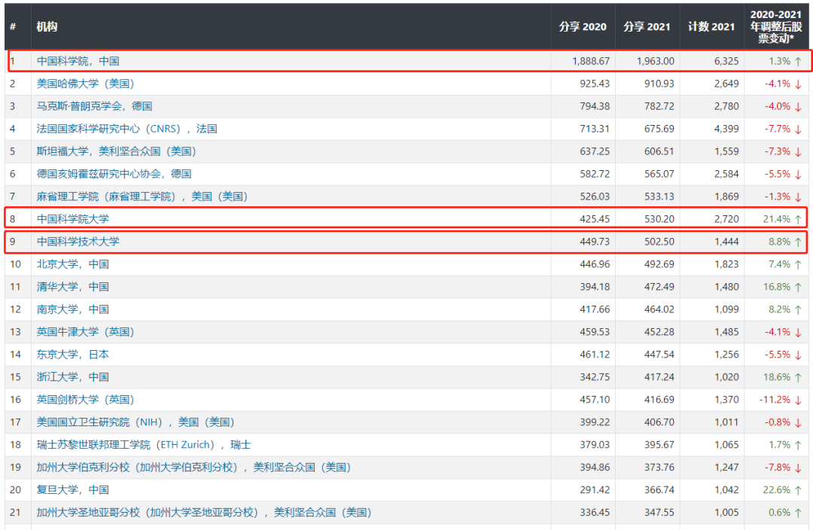
Task: Sort by the 计数 2021 column header
Action: 711,27
